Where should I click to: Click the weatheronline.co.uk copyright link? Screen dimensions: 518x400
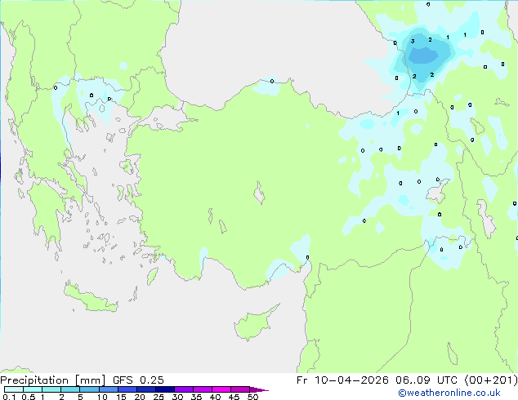pyautogui.click(x=449, y=393)
